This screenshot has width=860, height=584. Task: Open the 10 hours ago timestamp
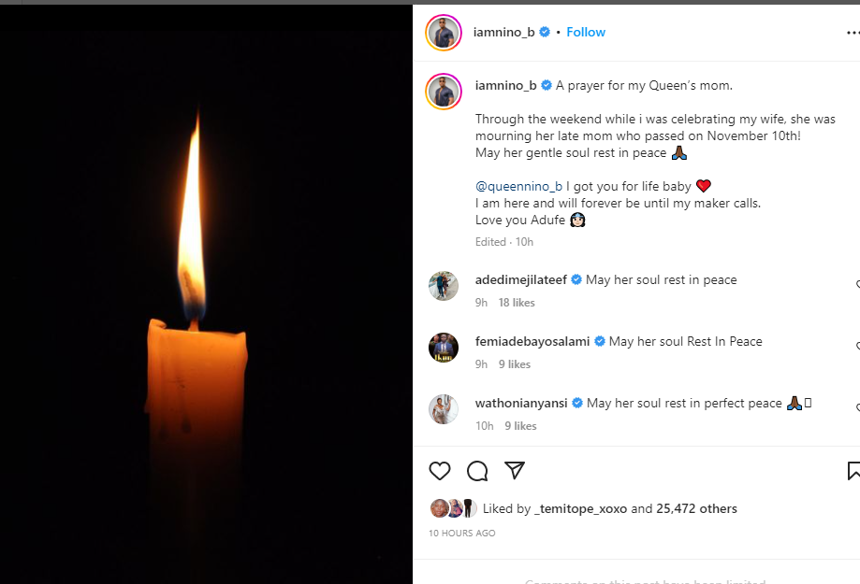point(462,534)
